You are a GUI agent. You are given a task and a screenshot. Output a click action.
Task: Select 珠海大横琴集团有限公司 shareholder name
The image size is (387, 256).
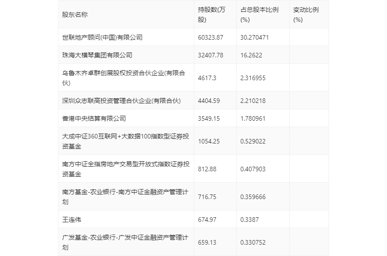pyautogui.click(x=97, y=55)
